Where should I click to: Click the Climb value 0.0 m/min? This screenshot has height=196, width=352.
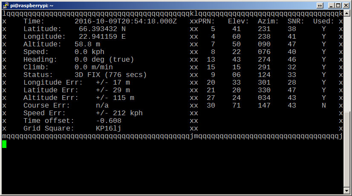(x=94, y=67)
